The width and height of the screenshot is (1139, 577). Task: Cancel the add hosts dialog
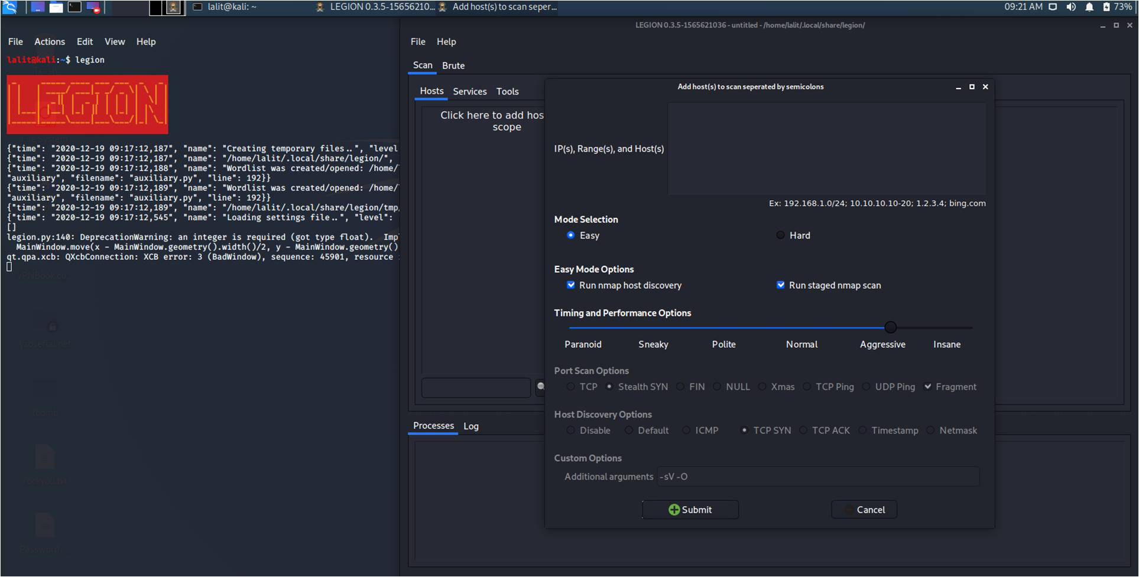pyautogui.click(x=864, y=510)
